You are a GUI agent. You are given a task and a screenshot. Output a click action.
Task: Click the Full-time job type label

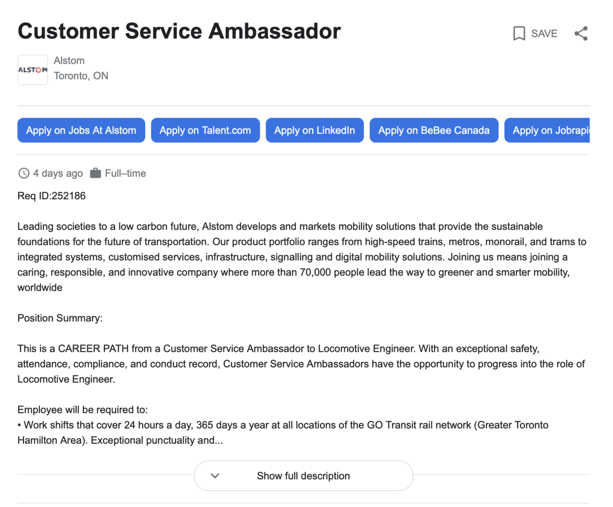pos(125,173)
